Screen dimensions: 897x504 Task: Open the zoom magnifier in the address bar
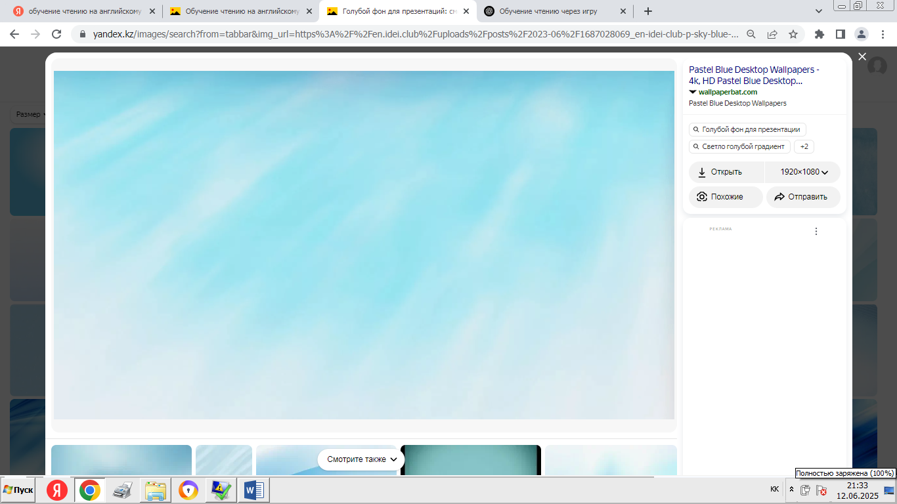pyautogui.click(x=751, y=34)
